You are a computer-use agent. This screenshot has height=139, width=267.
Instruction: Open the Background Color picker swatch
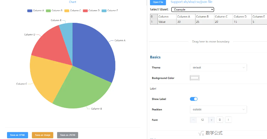click(x=194, y=78)
